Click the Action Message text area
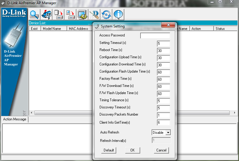The image size is (239, 161). (47, 138)
